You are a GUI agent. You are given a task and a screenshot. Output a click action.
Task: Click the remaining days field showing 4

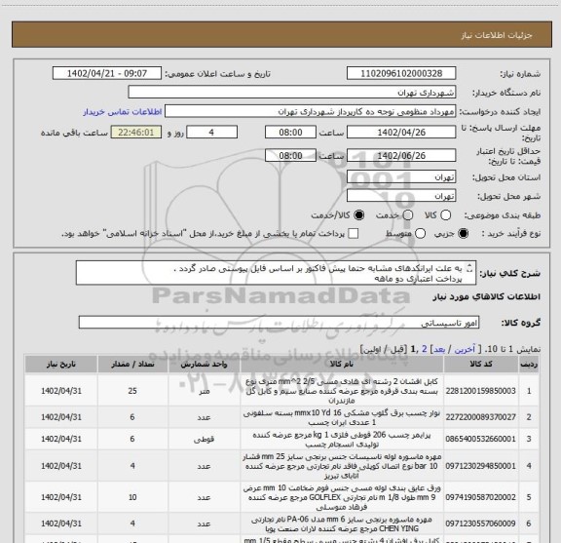click(x=211, y=133)
